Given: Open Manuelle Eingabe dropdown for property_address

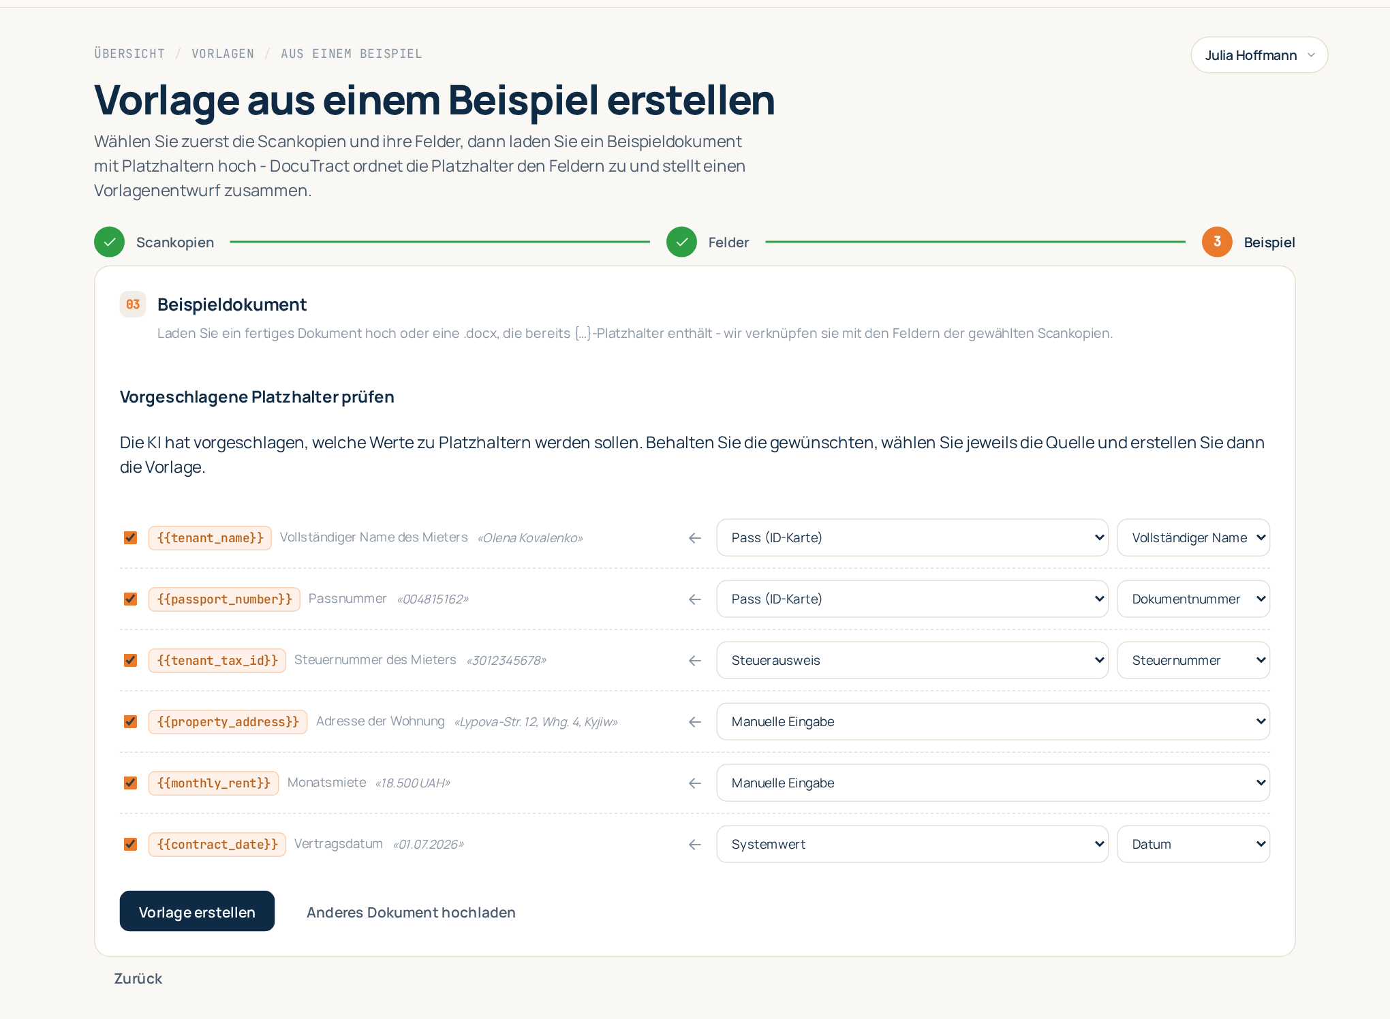Looking at the screenshot, I should pos(993,722).
